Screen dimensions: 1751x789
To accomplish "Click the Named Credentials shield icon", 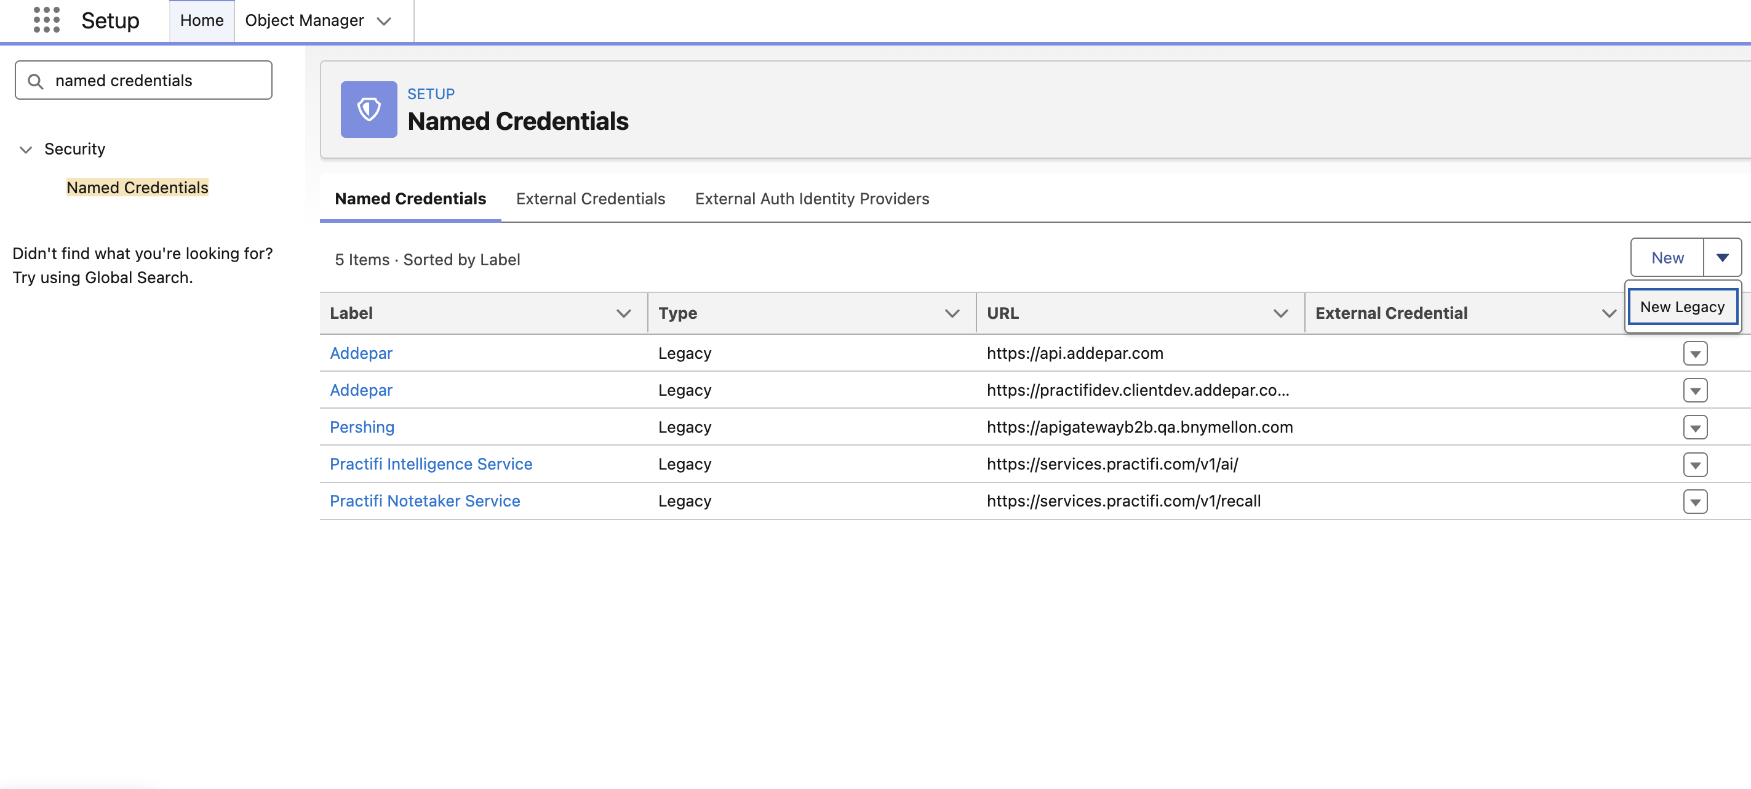I will (x=369, y=110).
